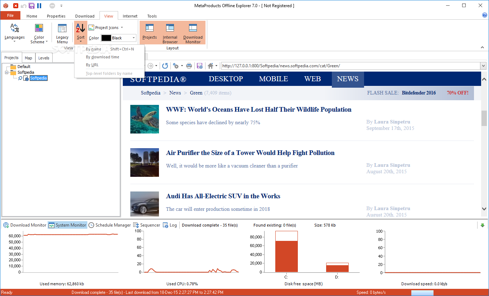Click the browser Forward arrow icon
Screen dimensions: 489x296
[150, 66]
